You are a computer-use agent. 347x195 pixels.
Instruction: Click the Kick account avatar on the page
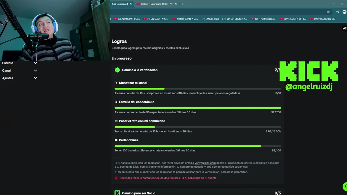(345, 28)
